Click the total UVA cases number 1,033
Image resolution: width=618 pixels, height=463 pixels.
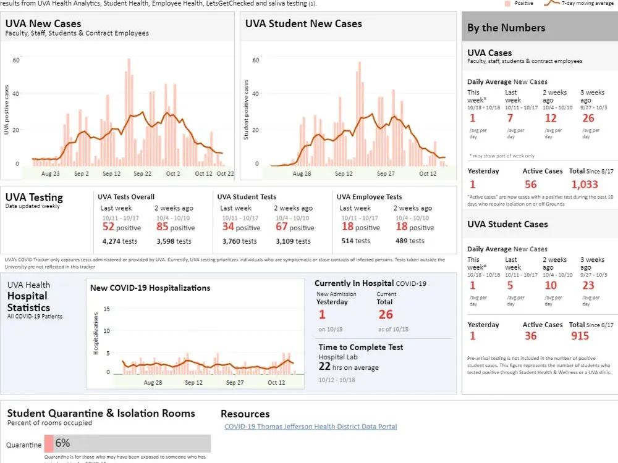pos(584,185)
